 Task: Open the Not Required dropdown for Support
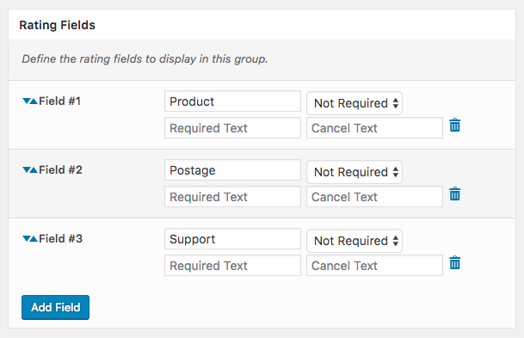pos(354,241)
